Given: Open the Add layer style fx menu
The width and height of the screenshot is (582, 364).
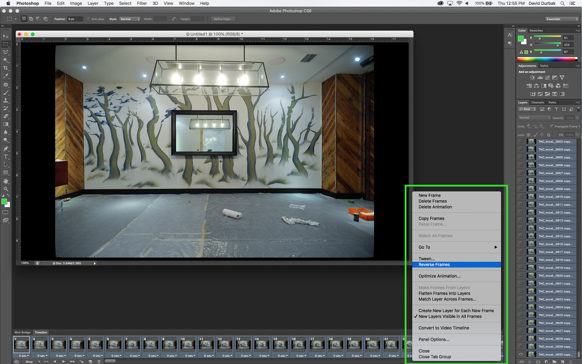Looking at the screenshot, I should click(x=530, y=362).
